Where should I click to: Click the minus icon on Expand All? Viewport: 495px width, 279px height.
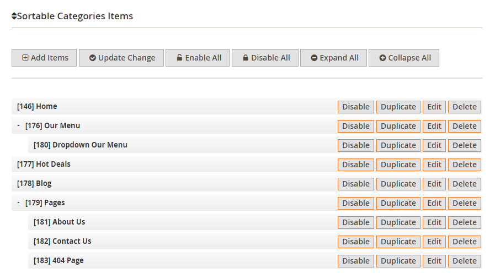[314, 58]
